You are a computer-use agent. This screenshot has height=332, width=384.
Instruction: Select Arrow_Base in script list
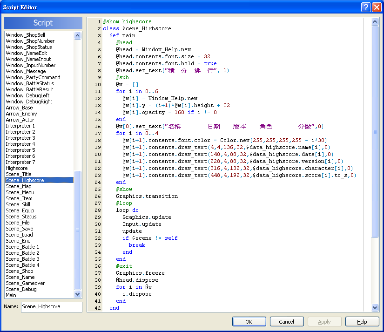click(x=19, y=108)
